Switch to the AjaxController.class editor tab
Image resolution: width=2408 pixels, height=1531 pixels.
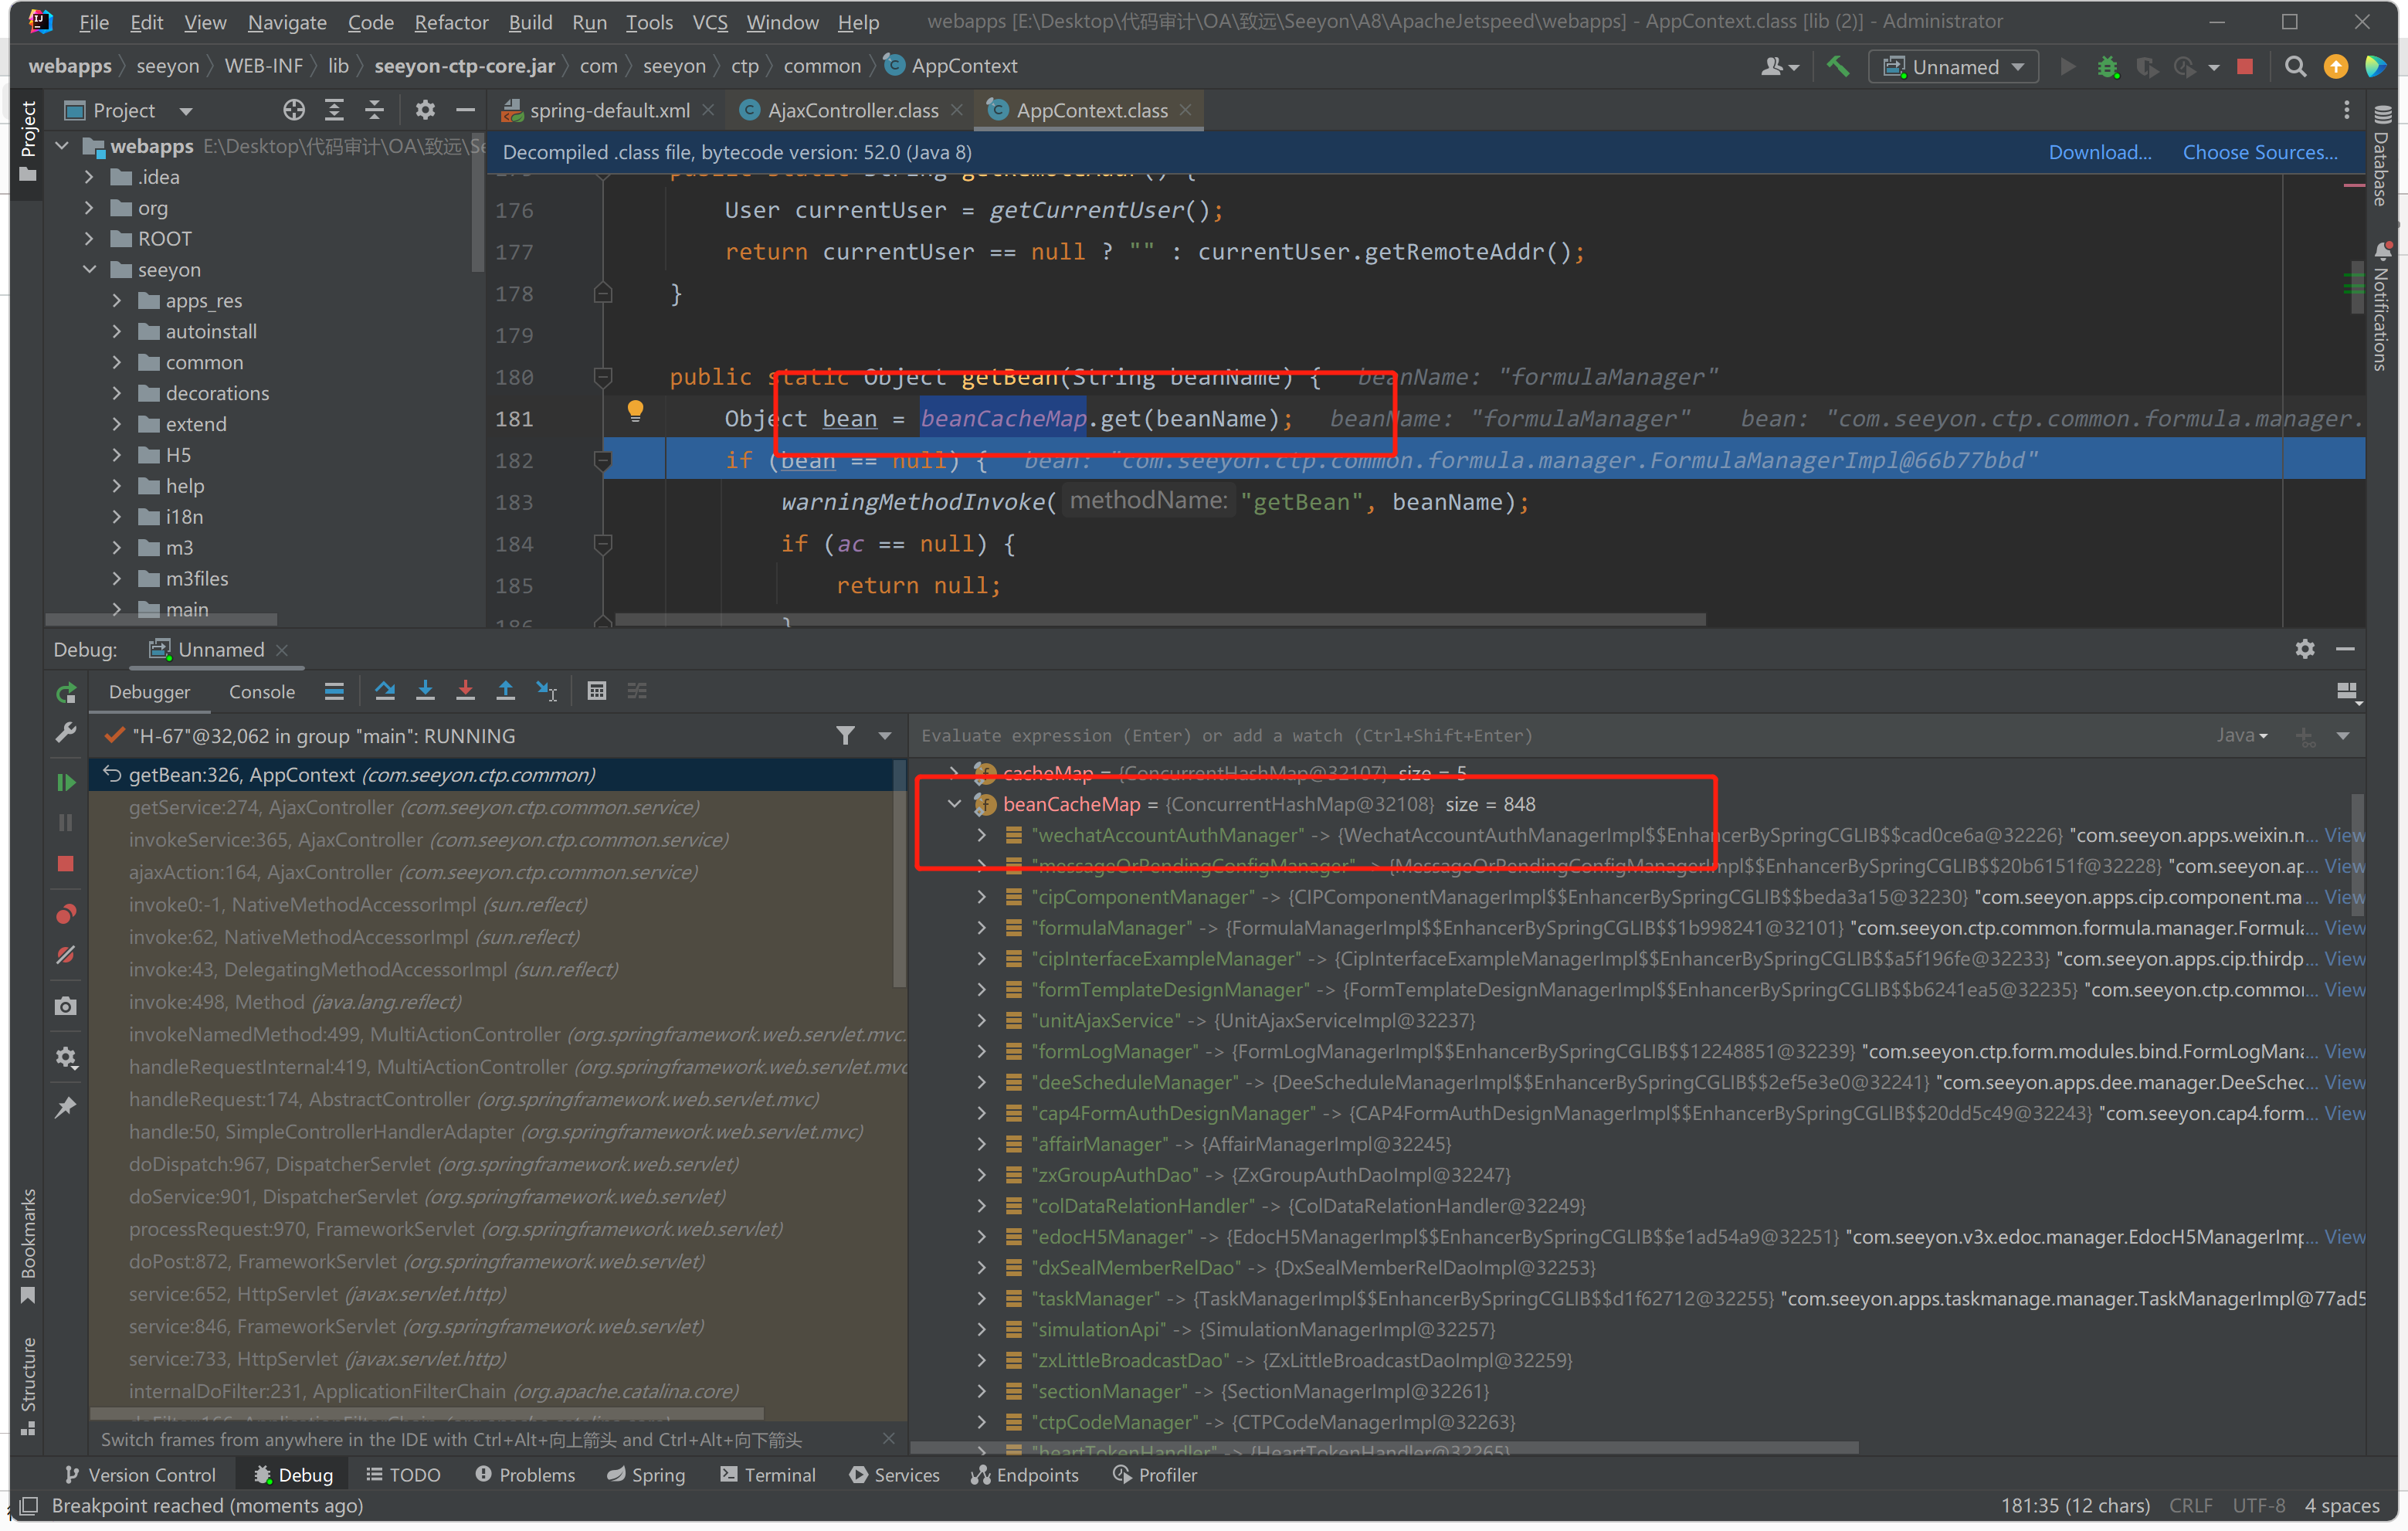852,110
